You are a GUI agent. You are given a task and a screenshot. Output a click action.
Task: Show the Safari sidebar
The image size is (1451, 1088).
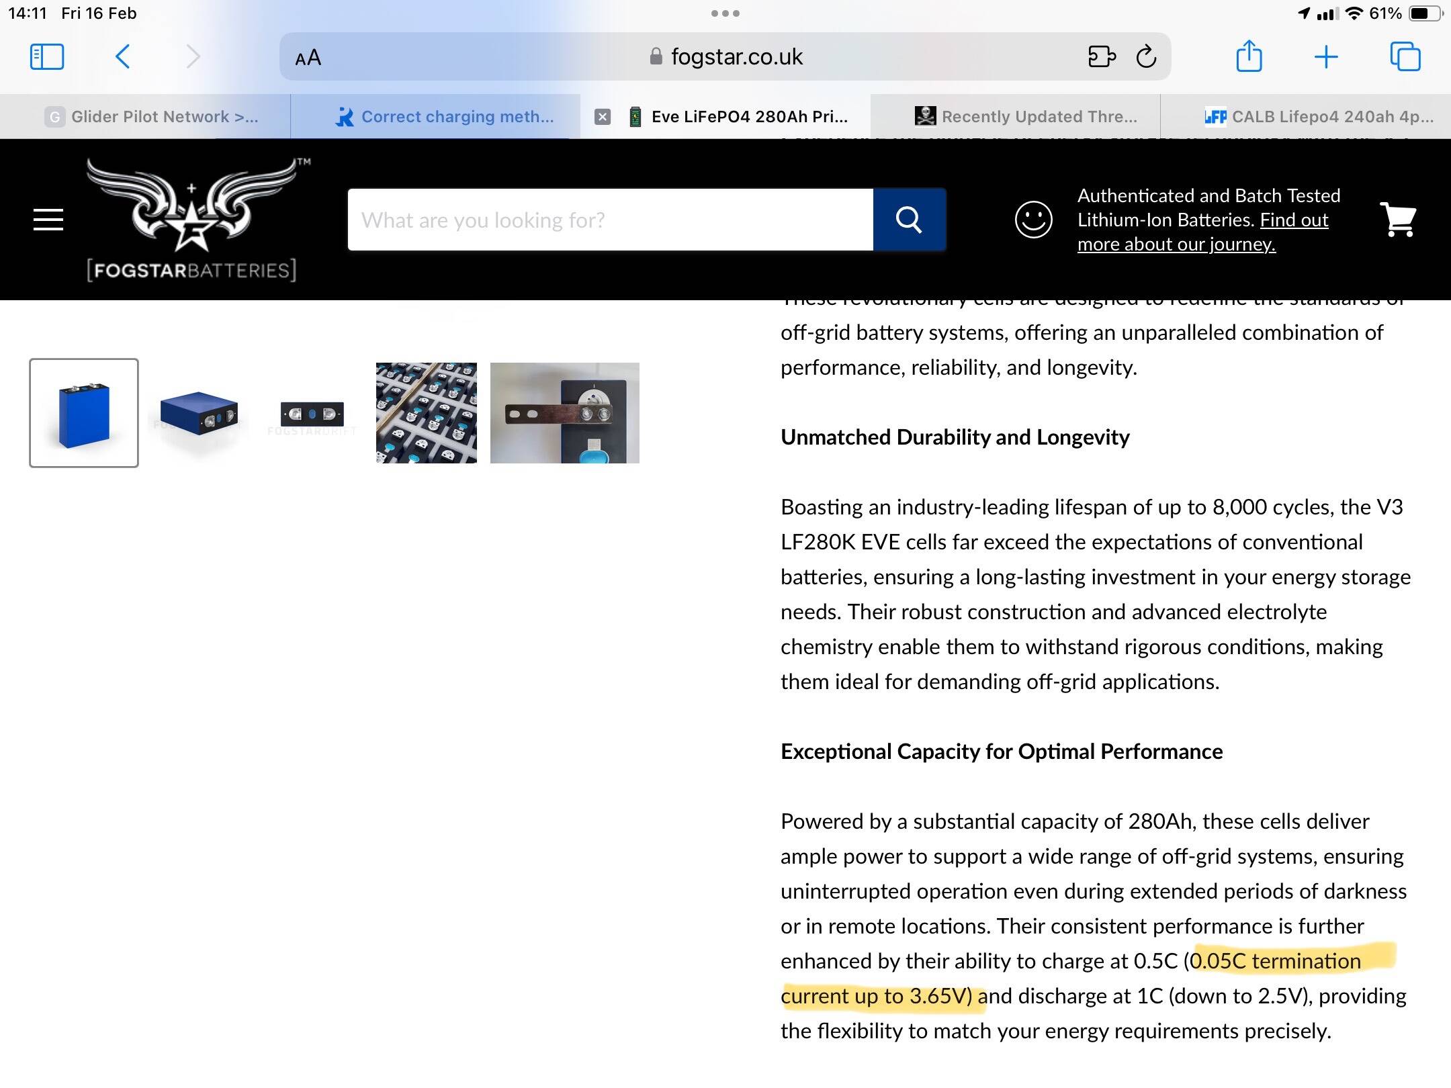coord(47,56)
